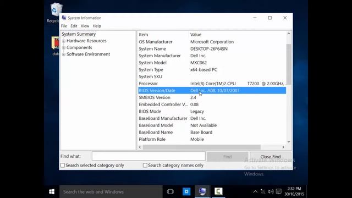The width and height of the screenshot is (352, 198).
Task: Open the Action Center notification icon
Action: (279, 191)
